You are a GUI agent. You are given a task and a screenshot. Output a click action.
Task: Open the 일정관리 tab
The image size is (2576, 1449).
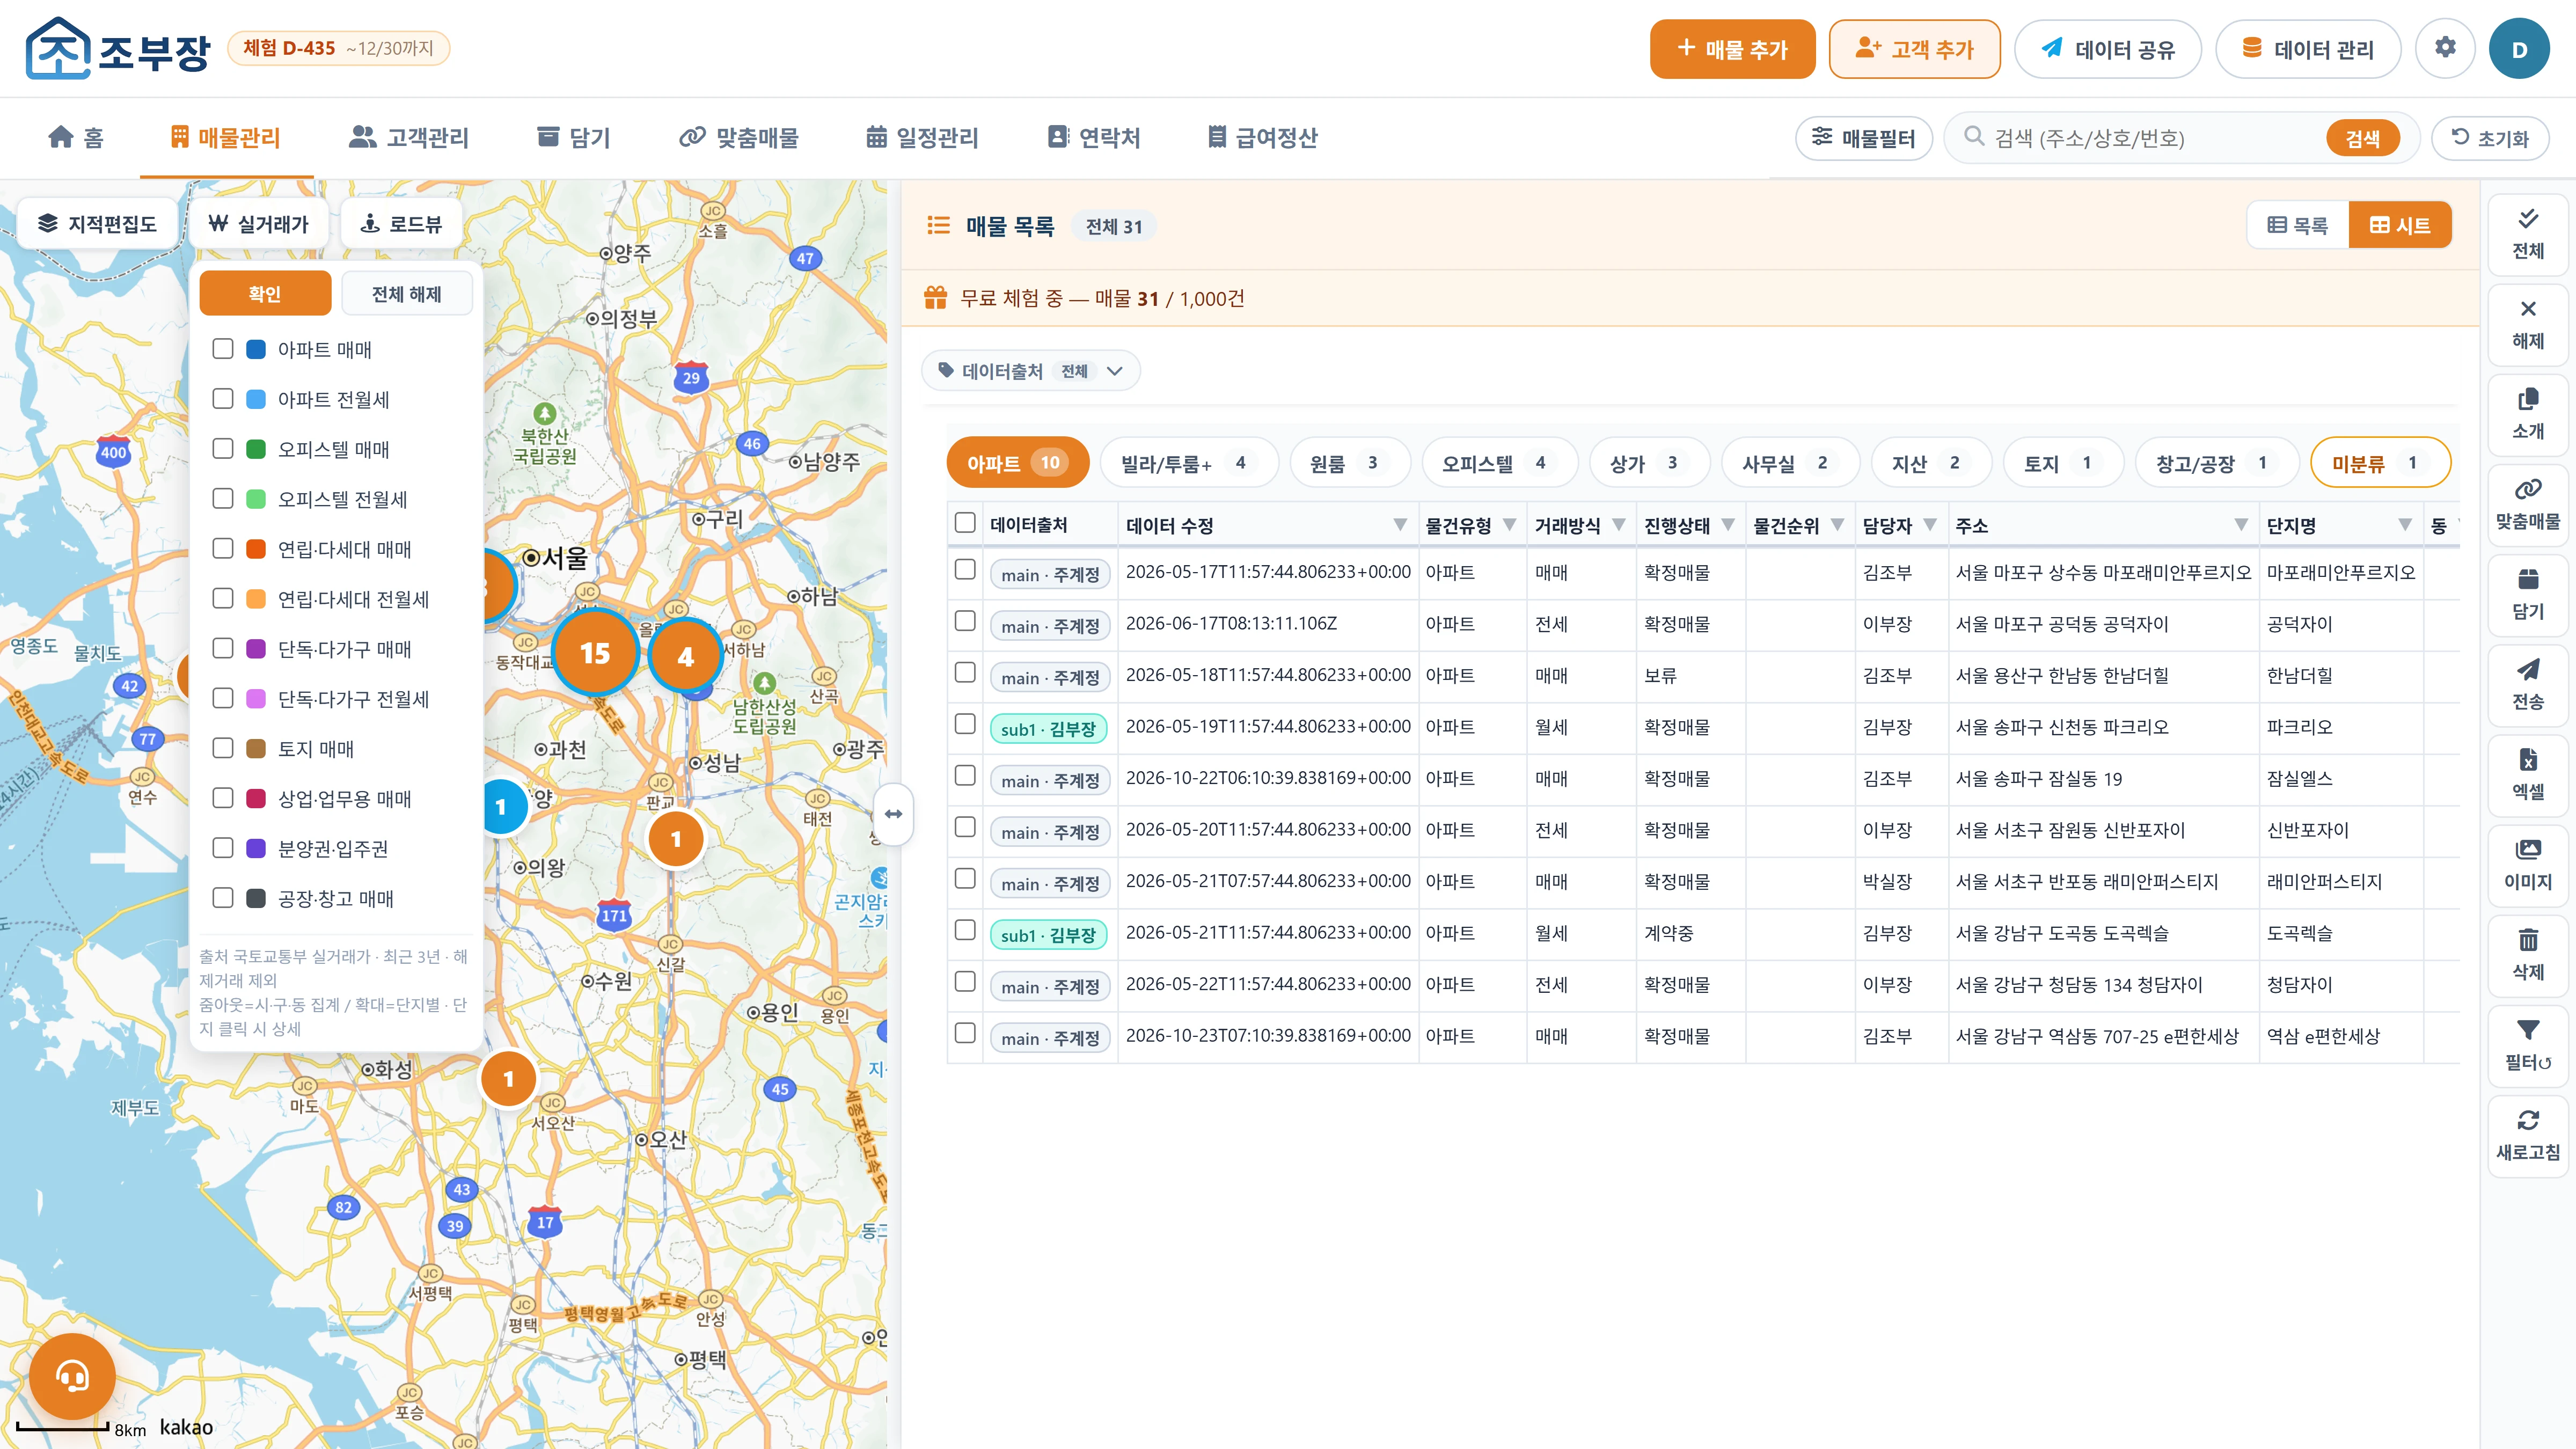922,137
